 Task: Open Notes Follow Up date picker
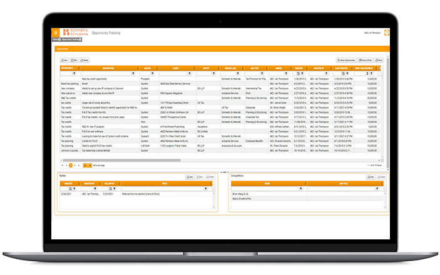(110, 189)
